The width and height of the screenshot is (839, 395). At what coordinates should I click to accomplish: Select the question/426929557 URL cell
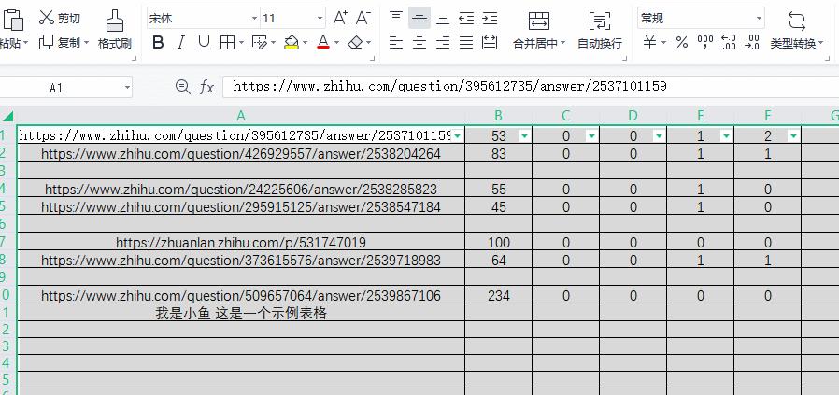coord(241,154)
